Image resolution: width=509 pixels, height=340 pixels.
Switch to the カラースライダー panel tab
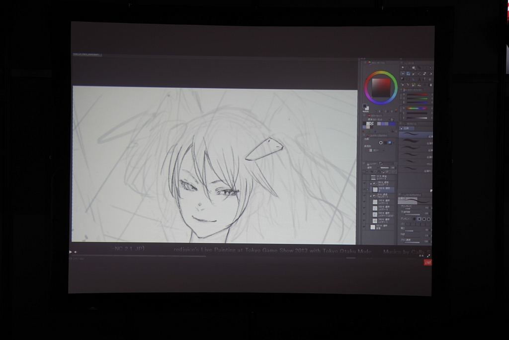tap(414, 90)
